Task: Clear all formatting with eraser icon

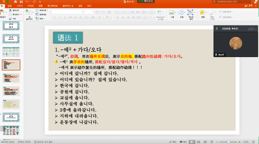Action: click(x=109, y=12)
